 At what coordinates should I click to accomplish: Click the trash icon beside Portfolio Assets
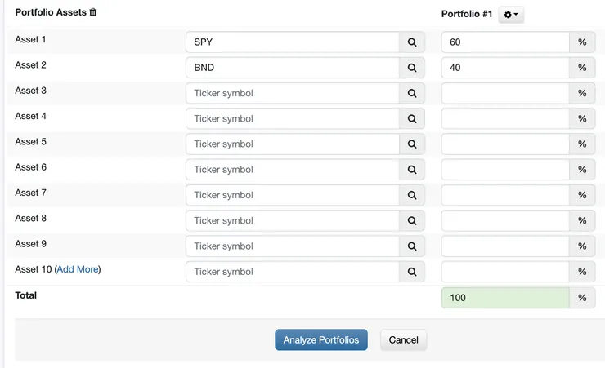pyautogui.click(x=93, y=13)
